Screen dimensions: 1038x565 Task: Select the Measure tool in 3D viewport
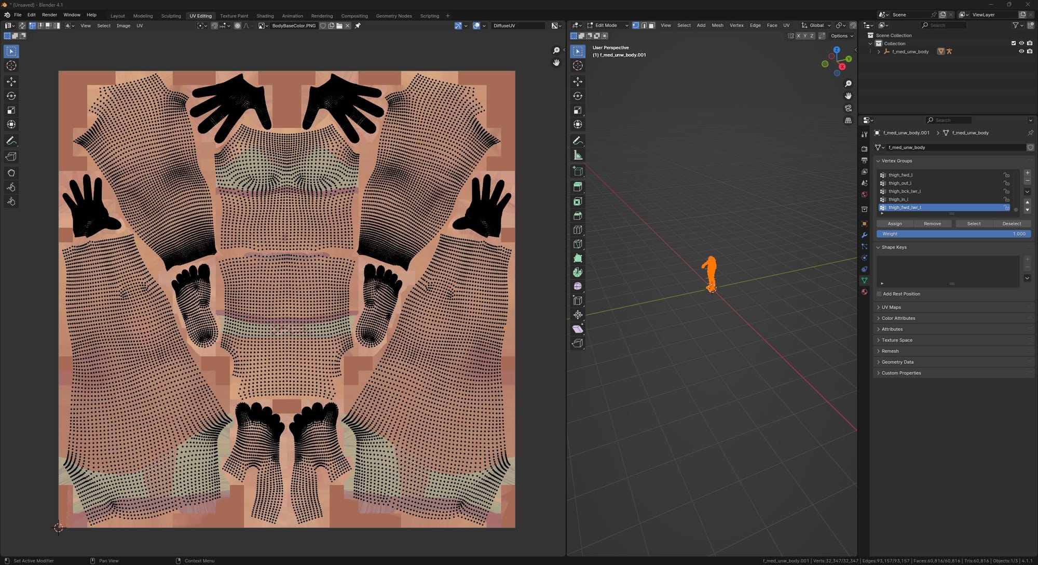pos(578,155)
